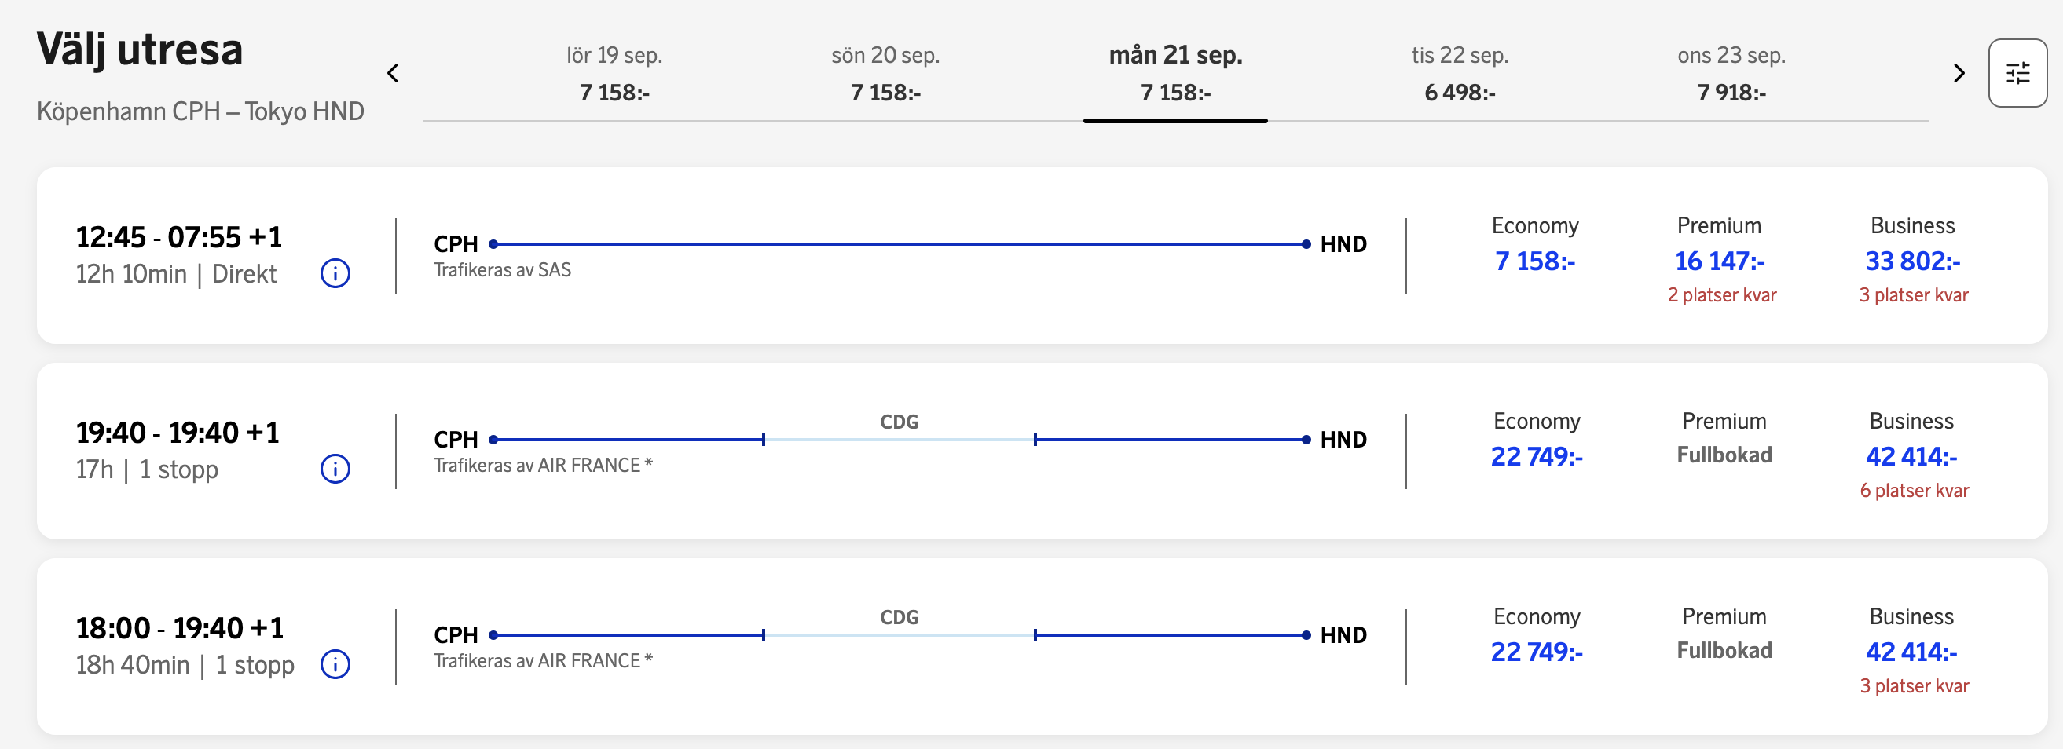The height and width of the screenshot is (749, 2063).
Task: Show earlier dates with left arrow
Action: [393, 74]
